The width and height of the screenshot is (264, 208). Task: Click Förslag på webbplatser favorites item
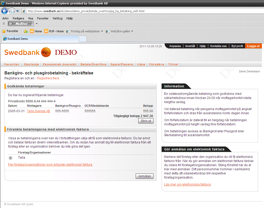click(83, 31)
